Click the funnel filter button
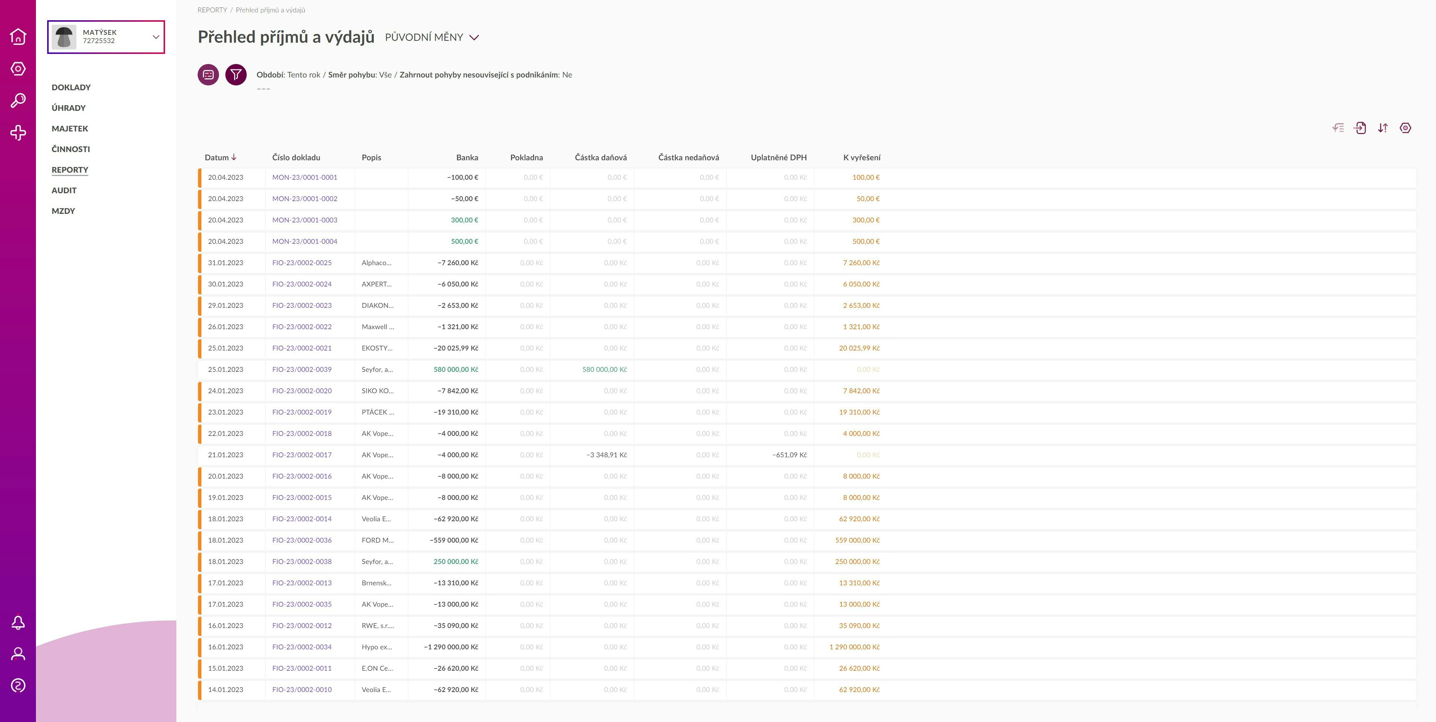The image size is (1436, 722). pyautogui.click(x=236, y=75)
